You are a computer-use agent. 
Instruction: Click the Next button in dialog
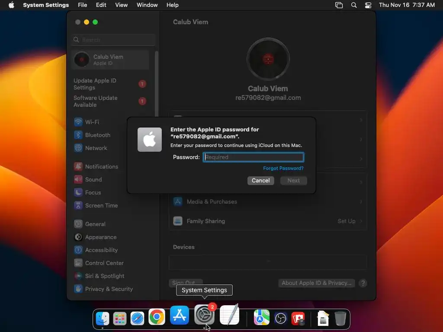point(294,180)
